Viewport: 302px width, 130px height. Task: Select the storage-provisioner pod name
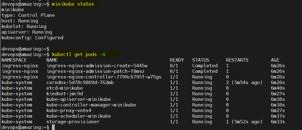click(x=73, y=122)
